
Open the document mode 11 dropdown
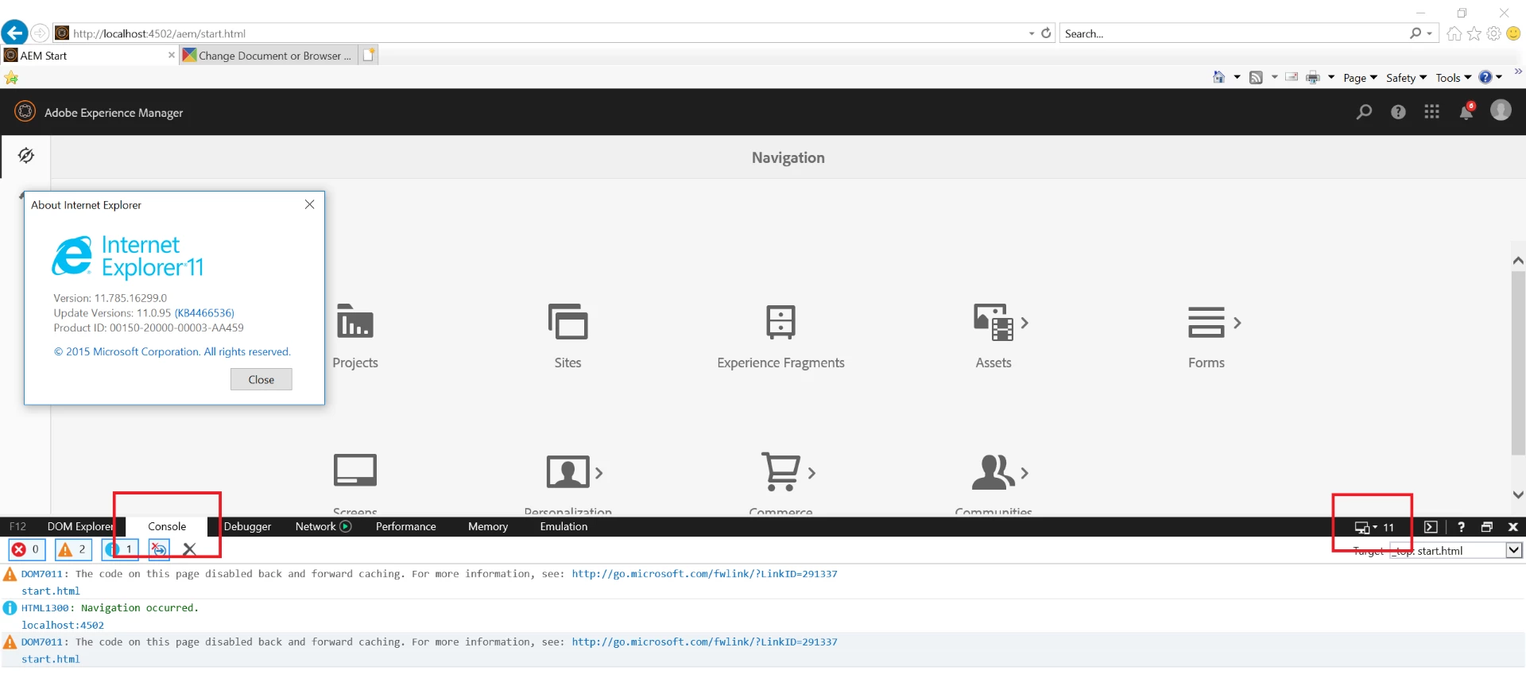coord(1374,527)
